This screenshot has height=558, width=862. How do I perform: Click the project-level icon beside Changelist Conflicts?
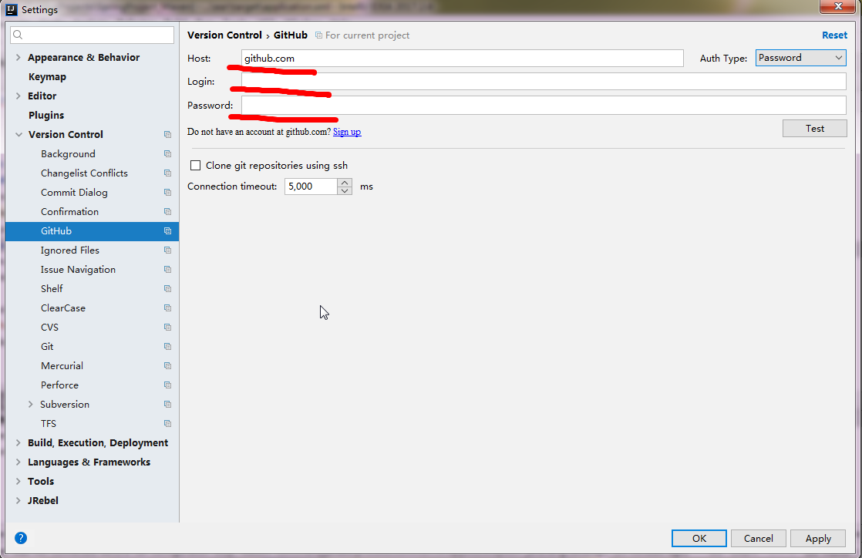point(167,173)
